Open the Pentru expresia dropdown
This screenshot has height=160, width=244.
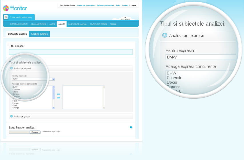(53, 79)
